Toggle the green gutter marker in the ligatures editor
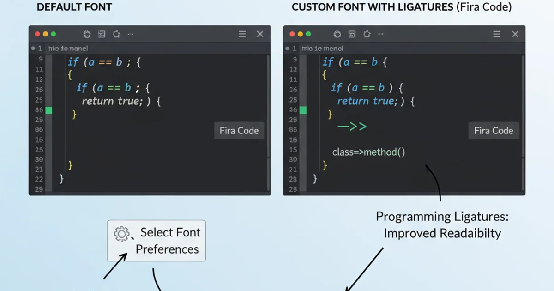The image size is (554, 291). (x=303, y=110)
